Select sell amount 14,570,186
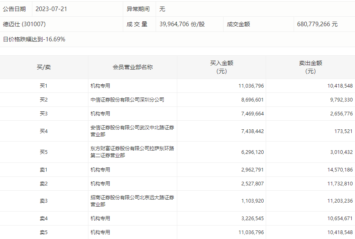355x239 pixels. (340, 170)
